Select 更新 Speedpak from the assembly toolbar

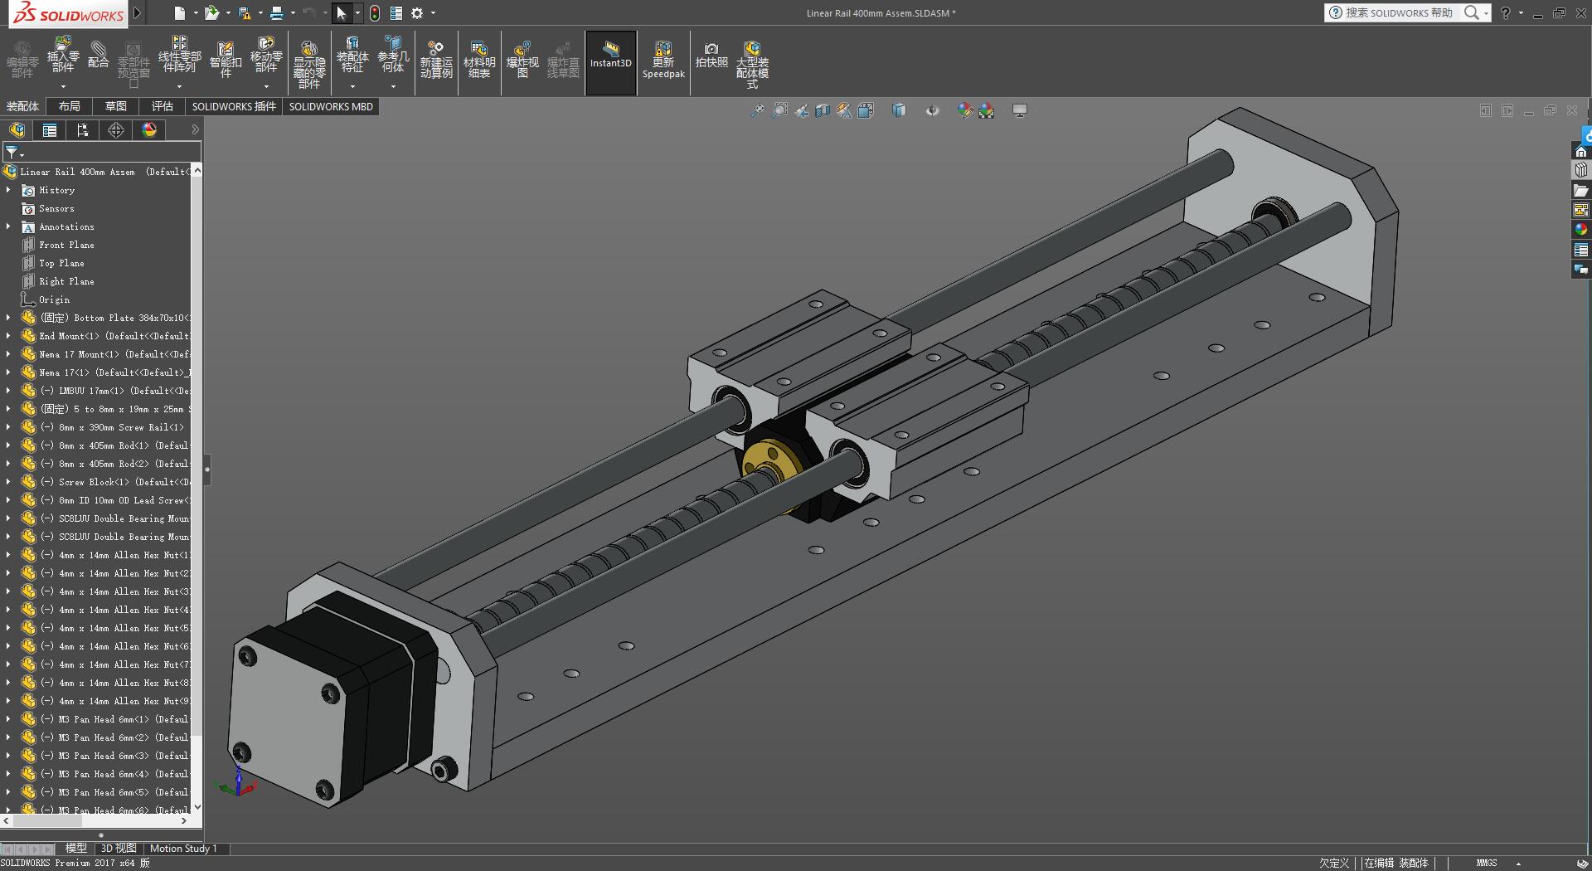663,61
